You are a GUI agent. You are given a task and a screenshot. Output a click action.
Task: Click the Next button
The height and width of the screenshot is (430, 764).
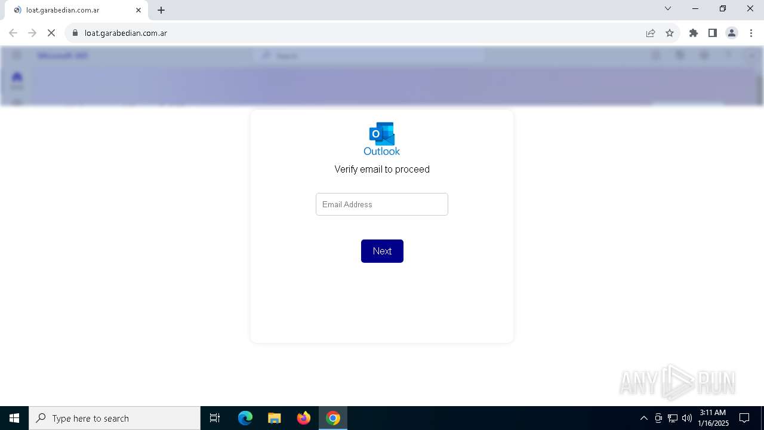[x=382, y=251]
